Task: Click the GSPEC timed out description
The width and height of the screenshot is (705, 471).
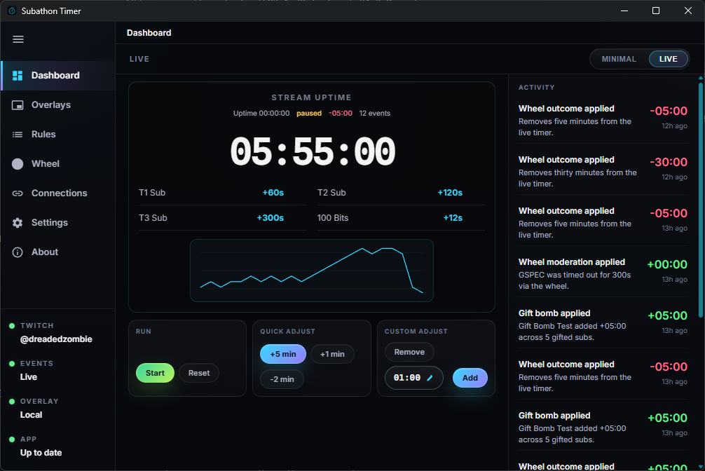Action: pyautogui.click(x=575, y=280)
